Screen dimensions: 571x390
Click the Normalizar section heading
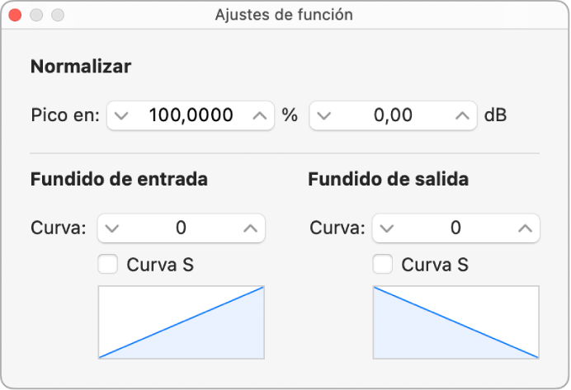tap(81, 68)
